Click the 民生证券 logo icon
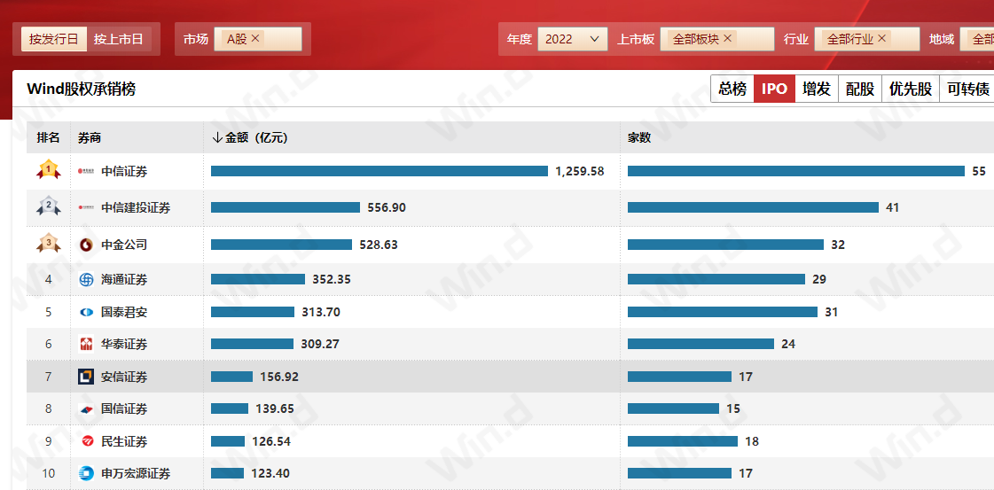This screenshot has height=490, width=994. (86, 441)
